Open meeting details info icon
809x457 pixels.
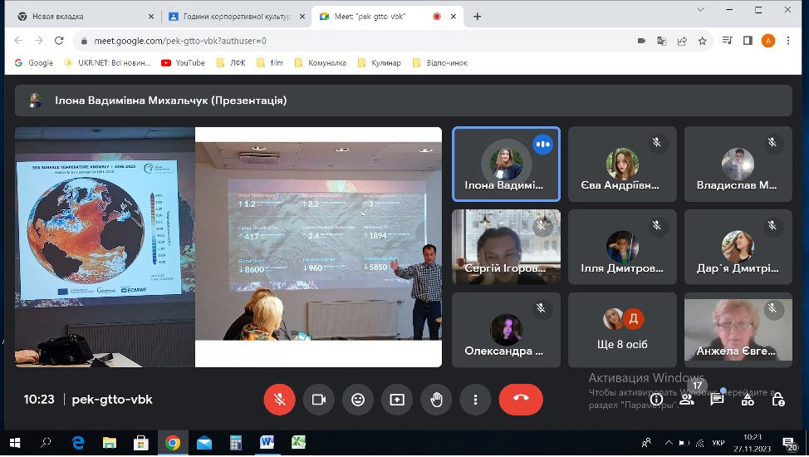pos(656,399)
